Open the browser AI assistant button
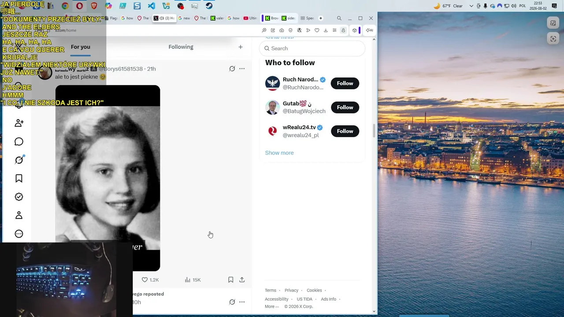 [369, 30]
